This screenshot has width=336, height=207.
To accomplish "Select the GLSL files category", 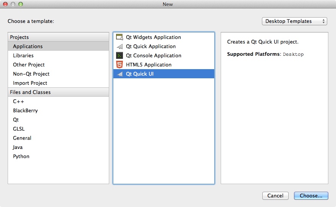I will 58,129.
